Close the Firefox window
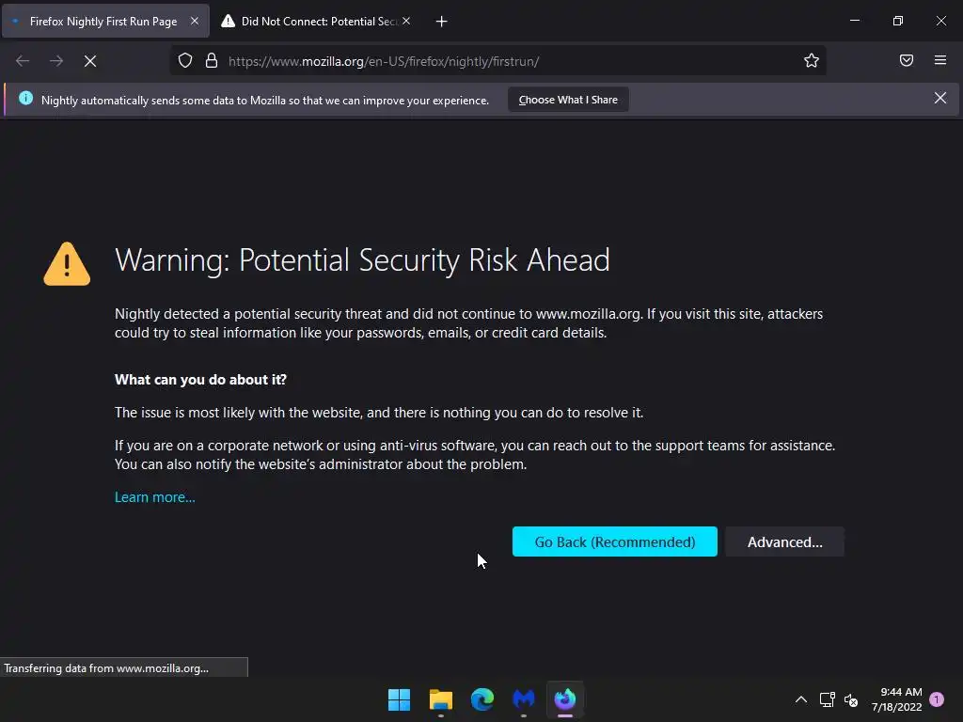963x722 pixels. [940, 21]
